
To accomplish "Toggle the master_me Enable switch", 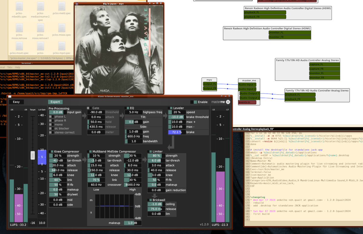I will click(194, 102).
